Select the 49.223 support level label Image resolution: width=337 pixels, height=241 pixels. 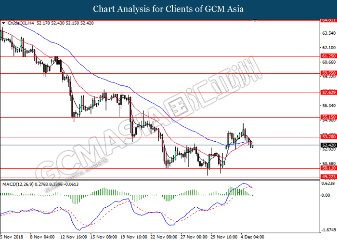coord(329,177)
